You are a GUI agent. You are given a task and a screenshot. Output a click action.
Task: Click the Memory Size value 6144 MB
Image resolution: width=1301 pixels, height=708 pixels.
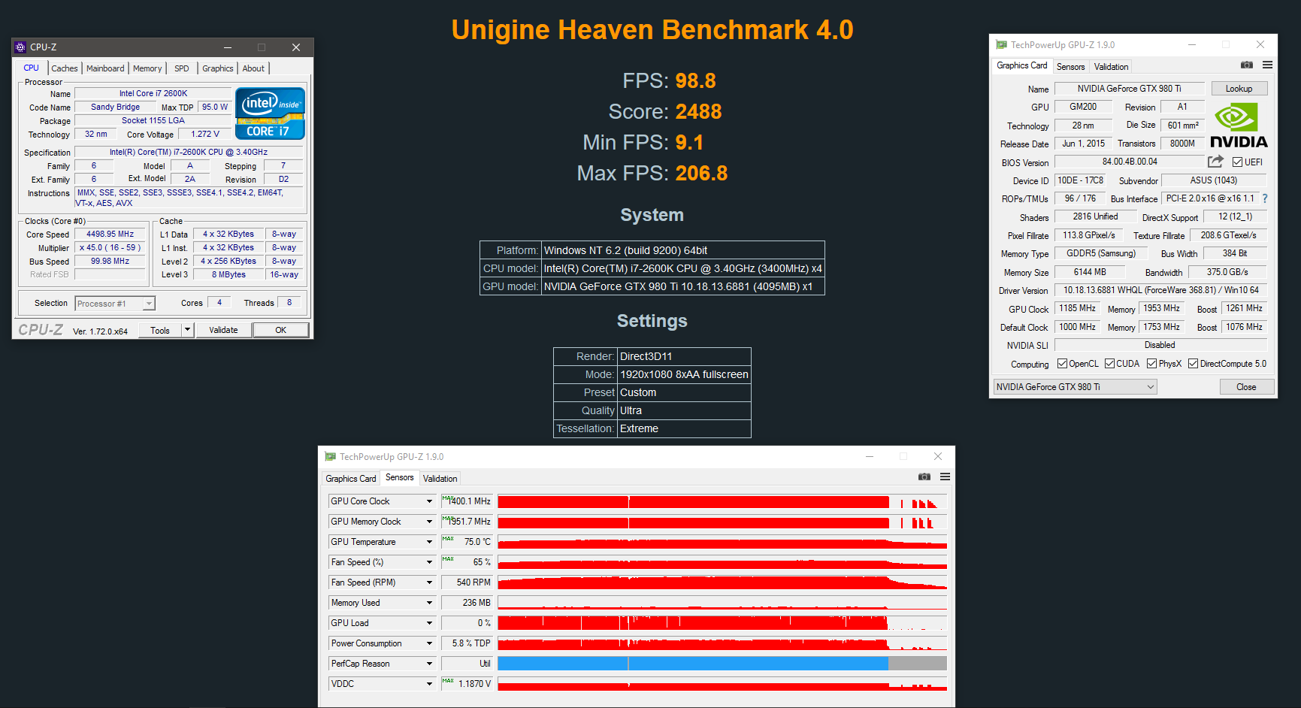[1089, 272]
